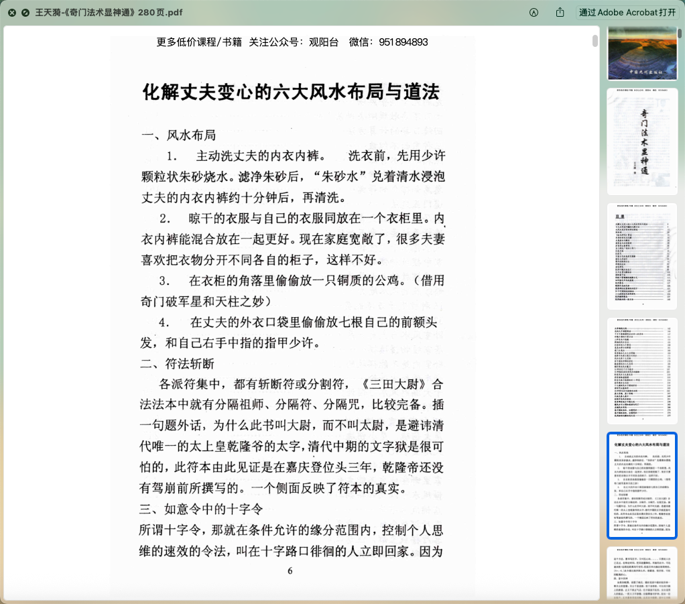Click the full screen icon beside close
The width and height of the screenshot is (685, 604).
click(25, 13)
